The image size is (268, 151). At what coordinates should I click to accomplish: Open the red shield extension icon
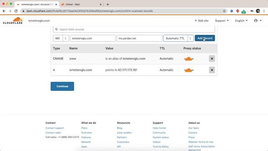(x=237, y=11)
